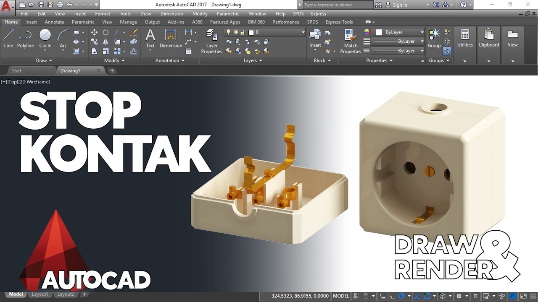Switch to the Output ribbon tab

(152, 22)
